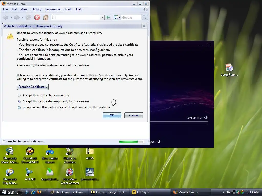
Task: Click the LDPlayer installer progress bar
Action: coord(179,123)
